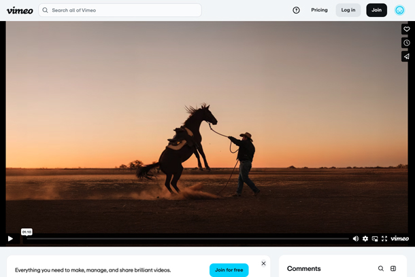Dismiss the join banner with X
Viewport: 415px width, 277px height.
click(263, 263)
